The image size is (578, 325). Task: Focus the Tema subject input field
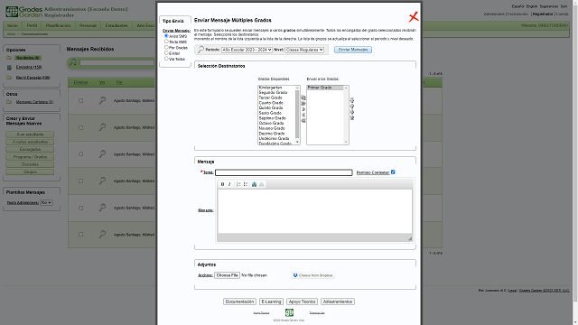284,172
